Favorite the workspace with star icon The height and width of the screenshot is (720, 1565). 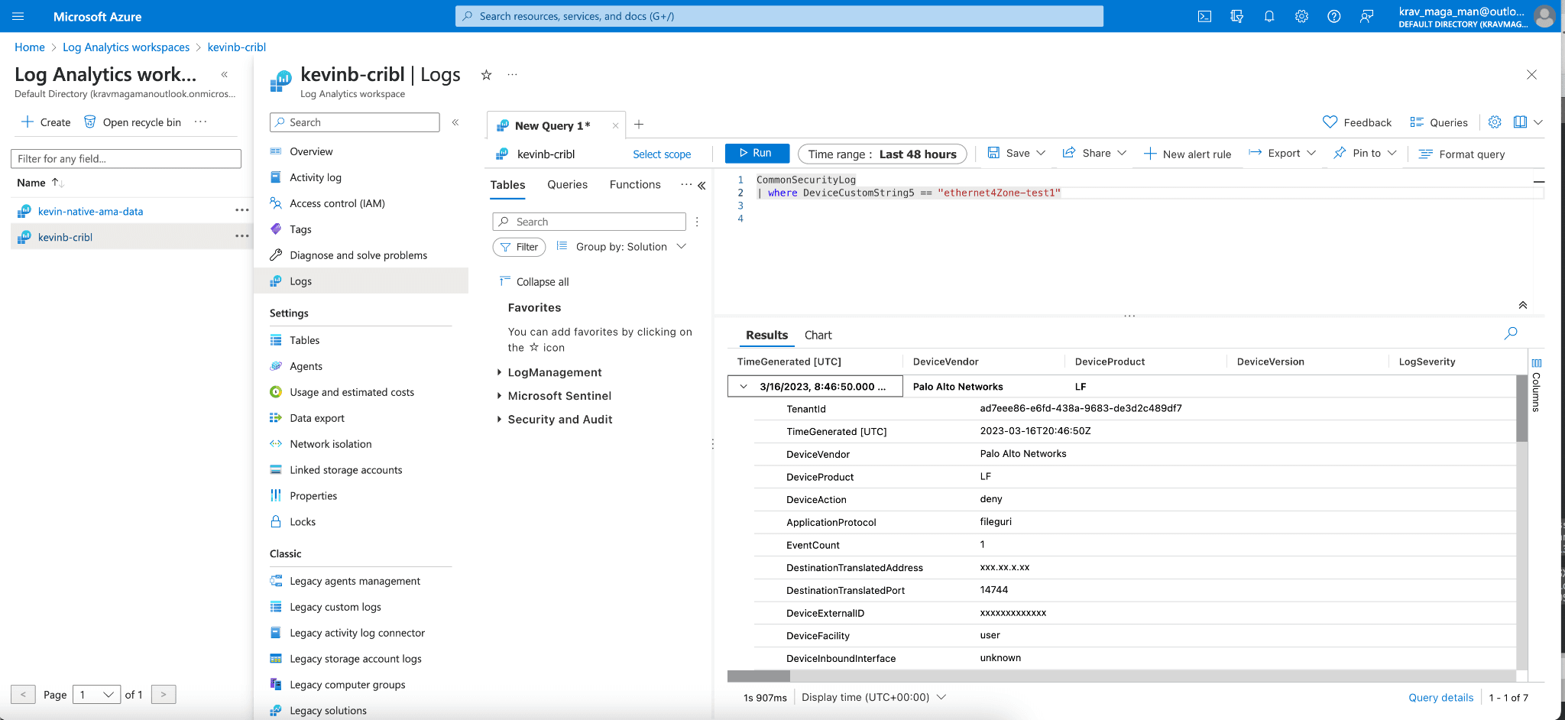click(486, 75)
